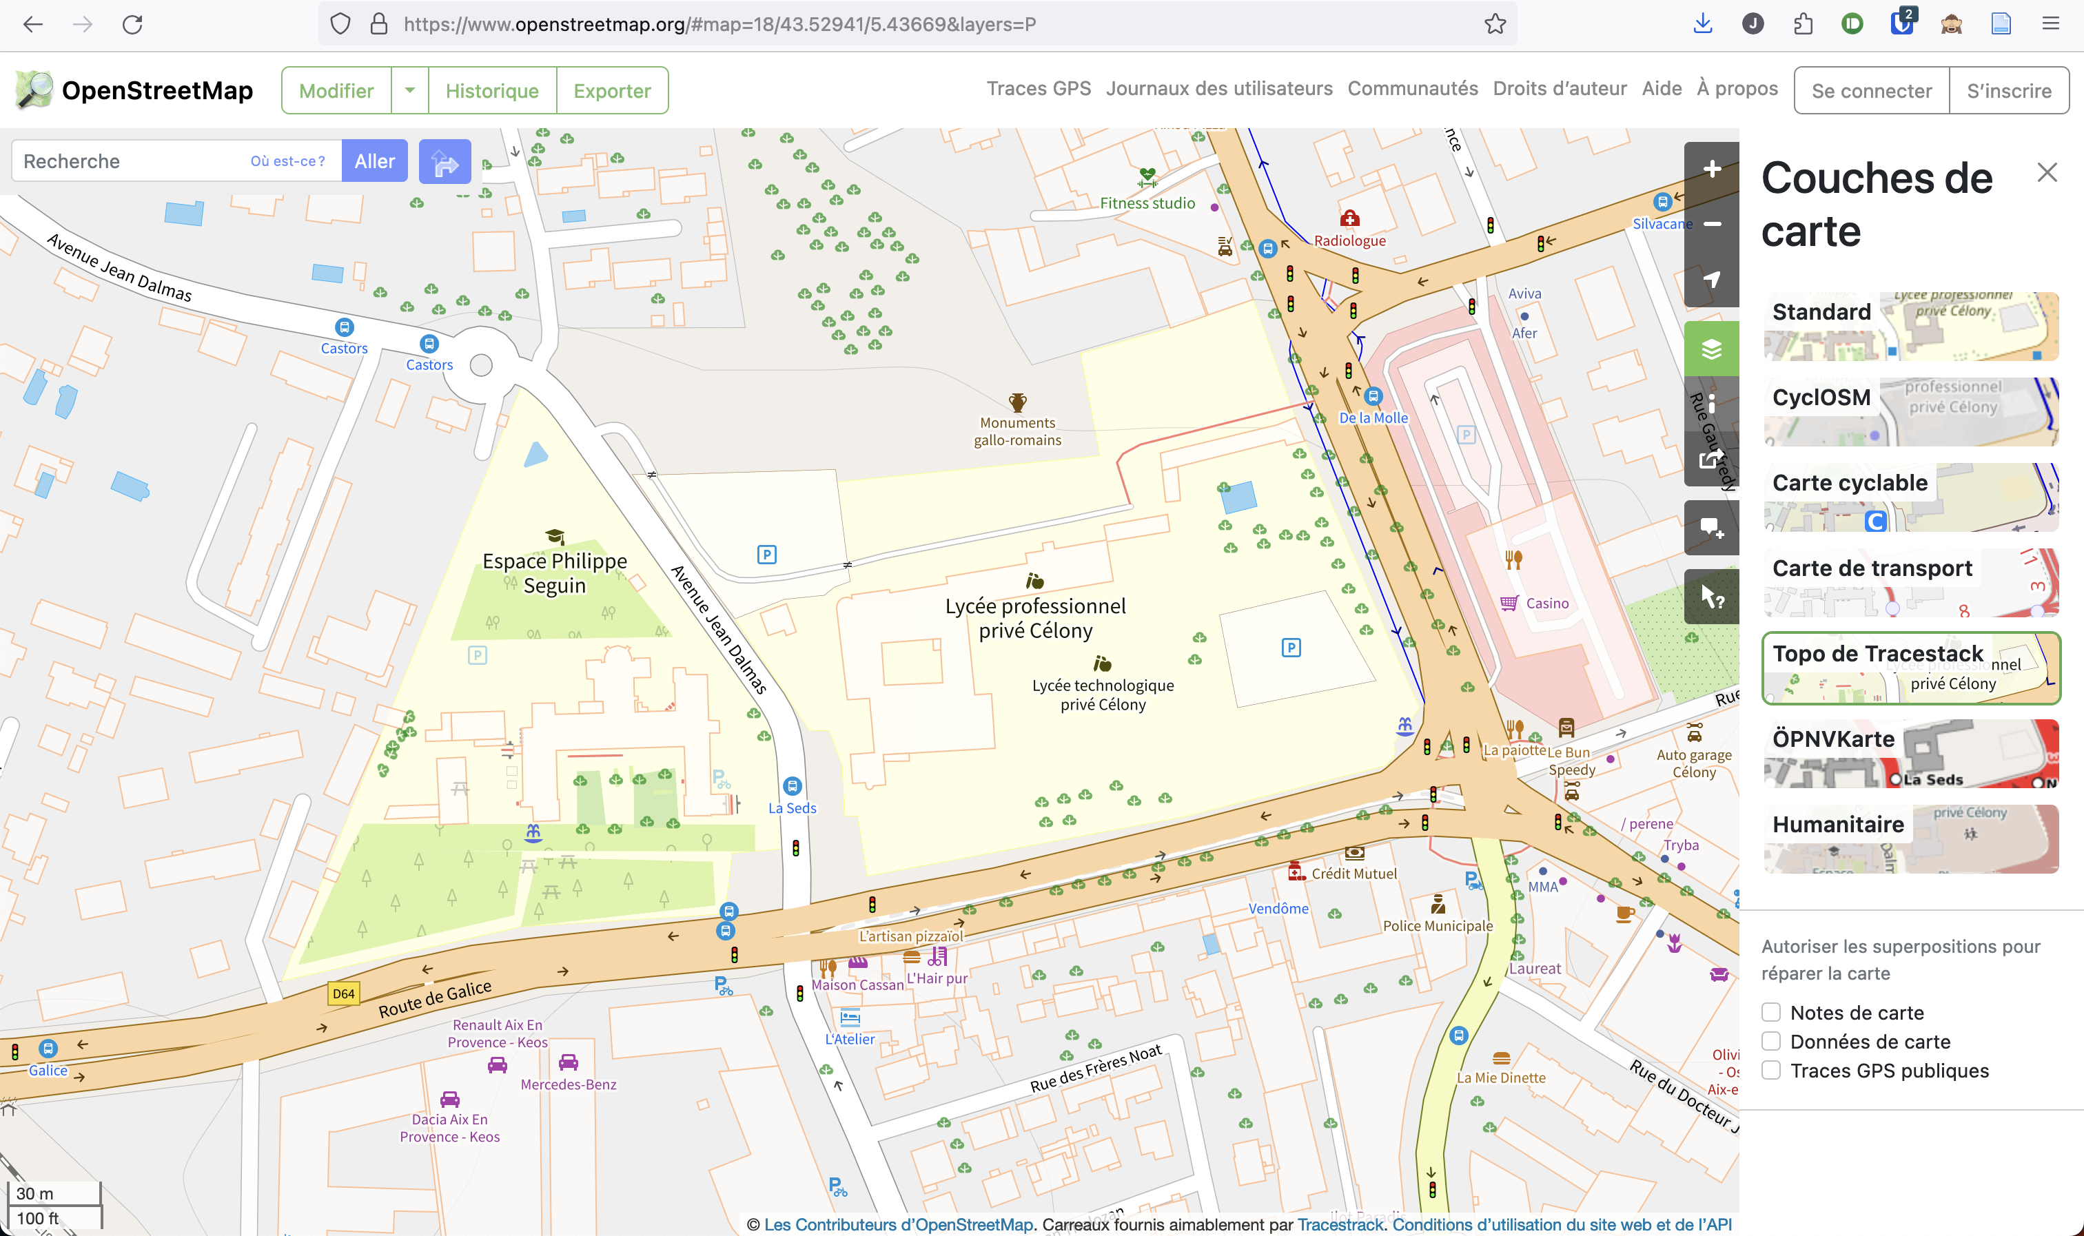Toggle the map layers panel
2084x1236 pixels.
[1711, 349]
